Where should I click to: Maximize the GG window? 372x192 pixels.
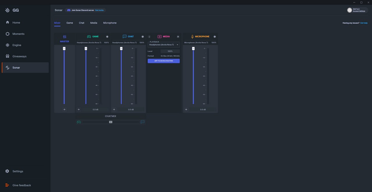click(x=361, y=2)
